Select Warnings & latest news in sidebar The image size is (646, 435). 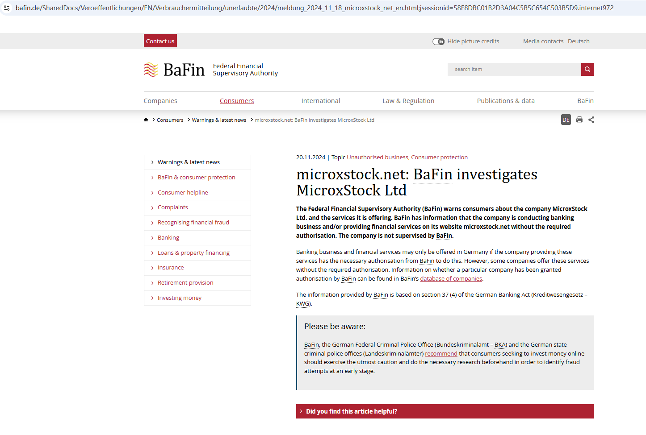click(189, 162)
